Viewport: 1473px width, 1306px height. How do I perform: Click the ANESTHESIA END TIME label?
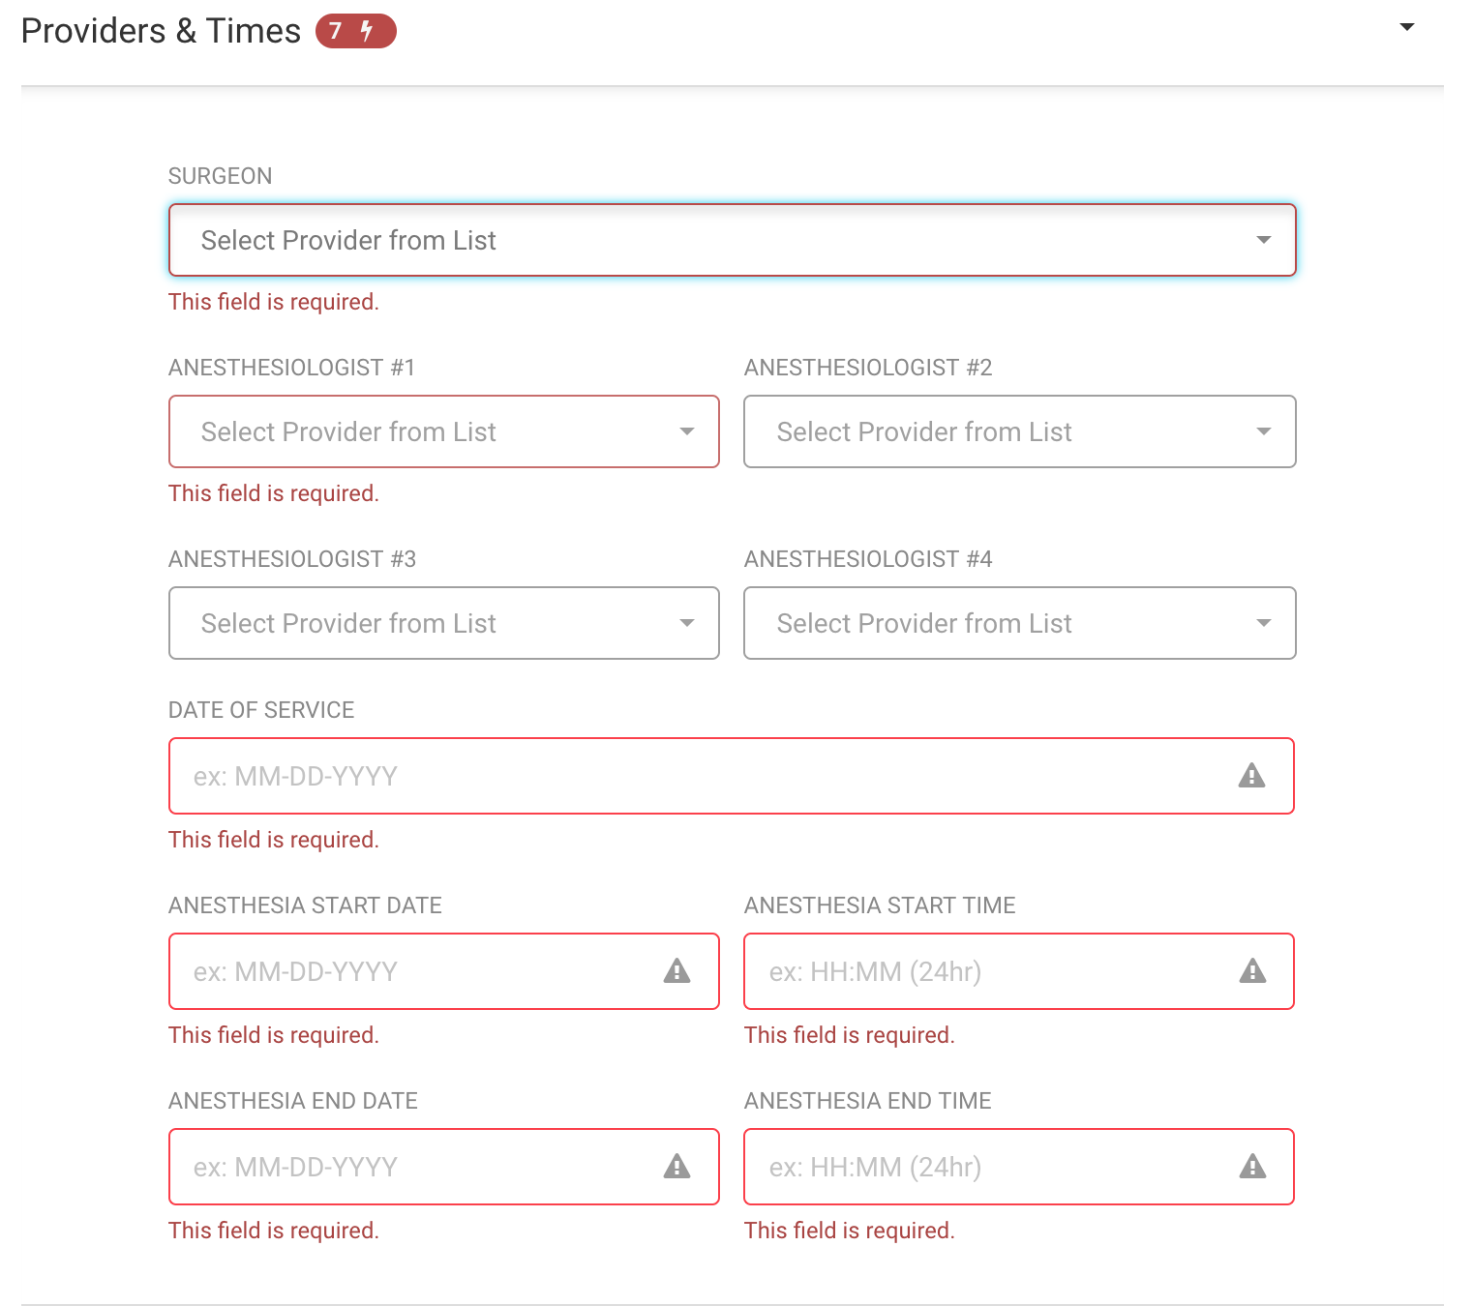(x=868, y=1101)
